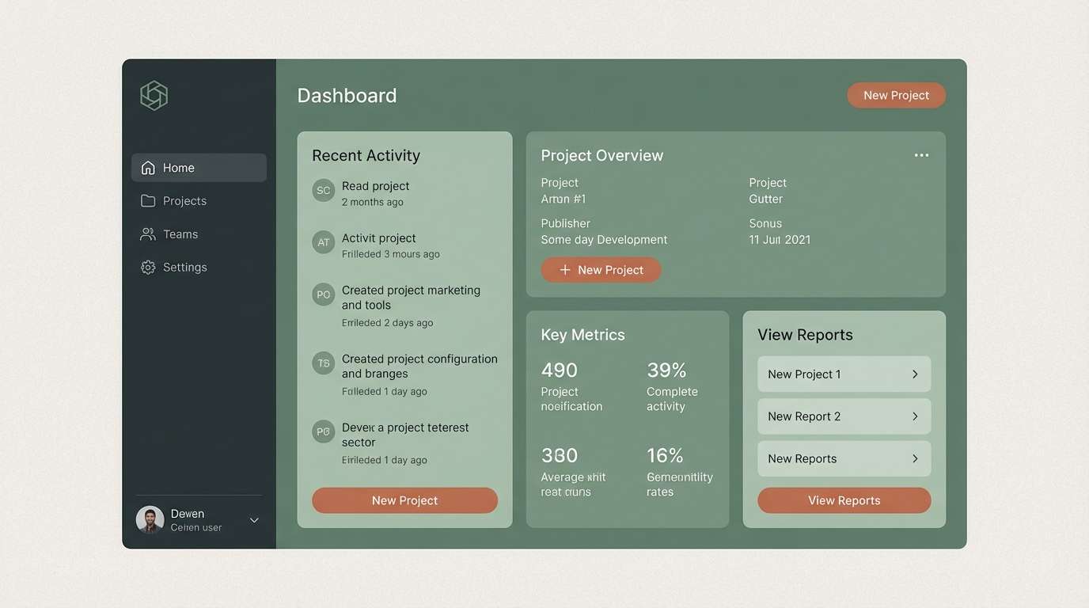
Task: Open New Report 2 via its chevron arrow
Action: [x=915, y=416]
